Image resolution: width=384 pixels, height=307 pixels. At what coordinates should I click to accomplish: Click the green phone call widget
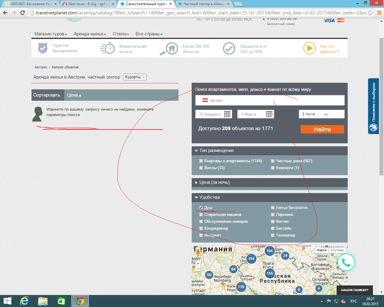click(x=346, y=263)
